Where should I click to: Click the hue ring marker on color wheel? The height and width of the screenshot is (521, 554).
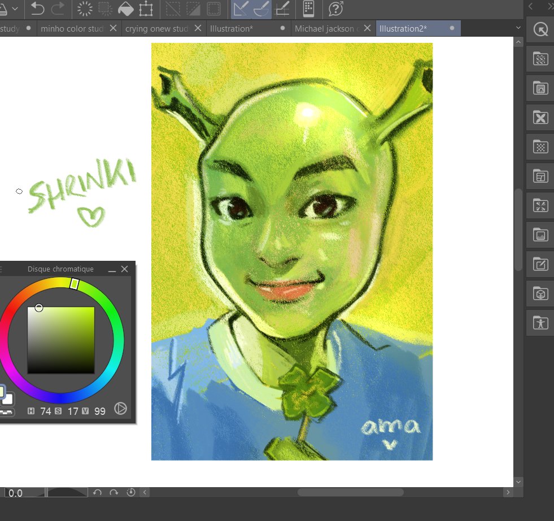[x=74, y=283]
